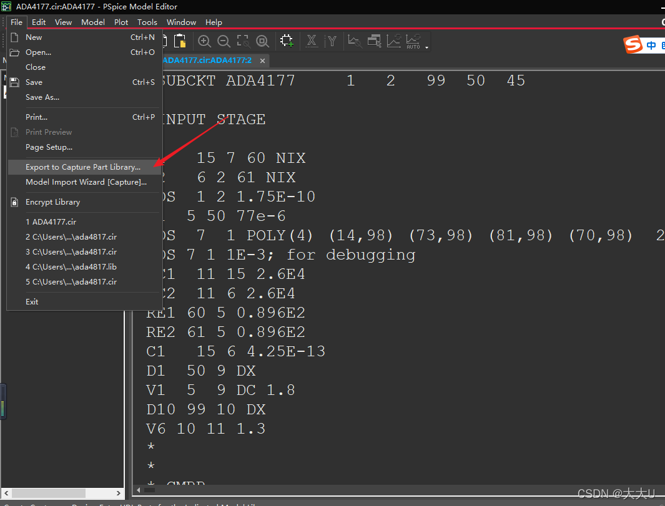Open the toolbar overflow dropdown arrow
The width and height of the screenshot is (665, 506).
(x=426, y=47)
